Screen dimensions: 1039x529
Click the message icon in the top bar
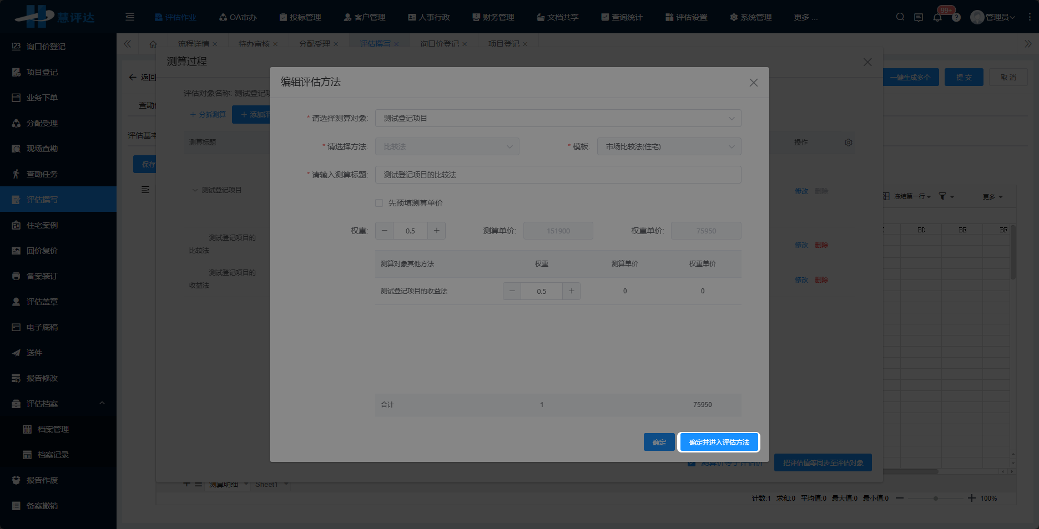919,17
